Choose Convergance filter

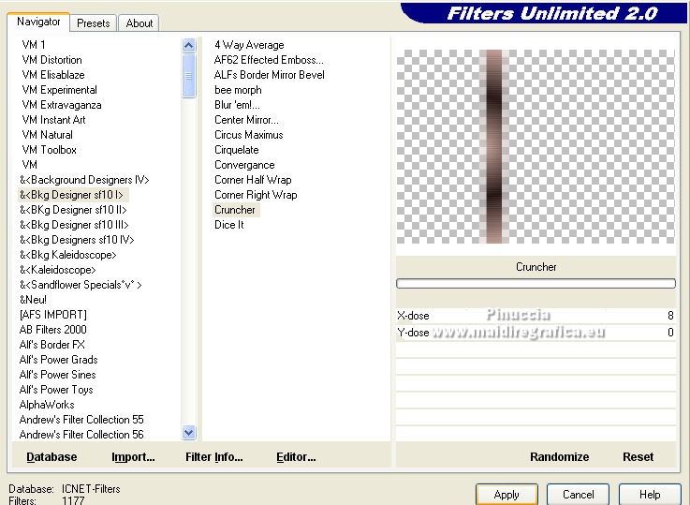[x=244, y=165]
